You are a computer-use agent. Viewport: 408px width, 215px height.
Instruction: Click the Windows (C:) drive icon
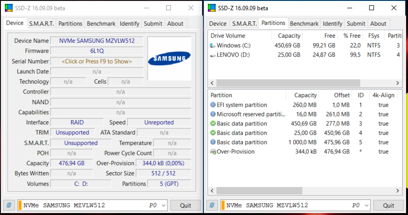tap(213, 46)
